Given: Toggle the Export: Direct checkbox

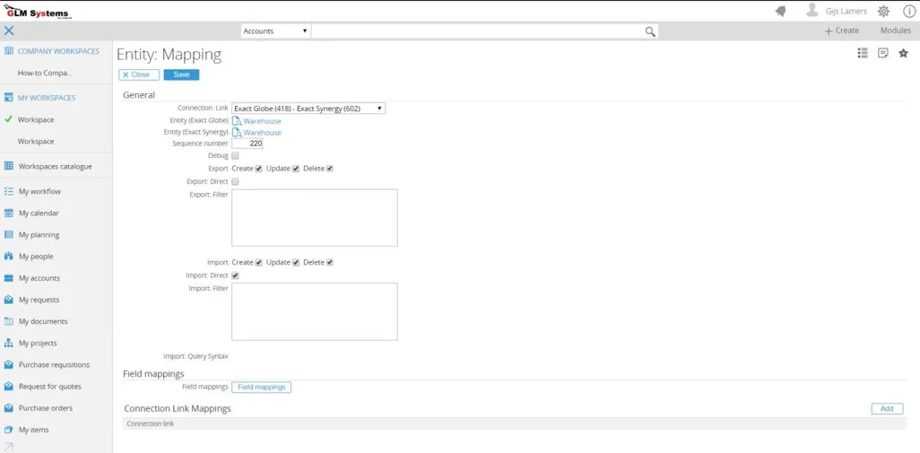Looking at the screenshot, I should point(235,182).
